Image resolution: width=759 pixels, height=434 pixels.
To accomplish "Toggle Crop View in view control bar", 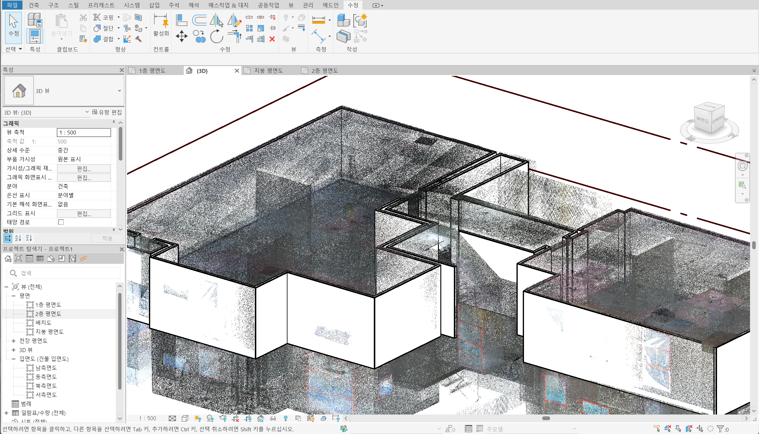I will coord(235,418).
